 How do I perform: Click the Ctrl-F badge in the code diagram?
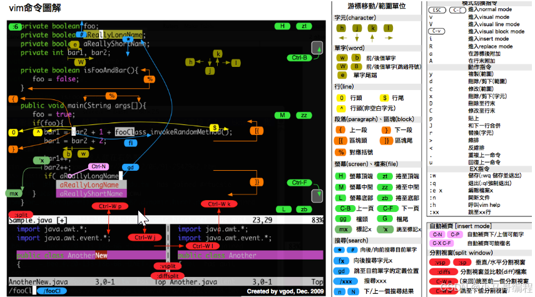click(299, 183)
